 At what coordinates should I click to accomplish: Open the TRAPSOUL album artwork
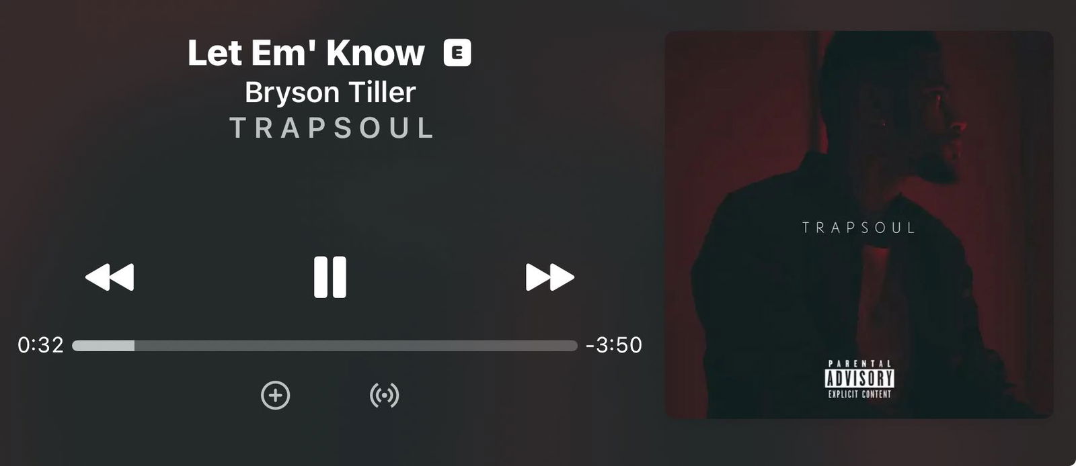[859, 225]
